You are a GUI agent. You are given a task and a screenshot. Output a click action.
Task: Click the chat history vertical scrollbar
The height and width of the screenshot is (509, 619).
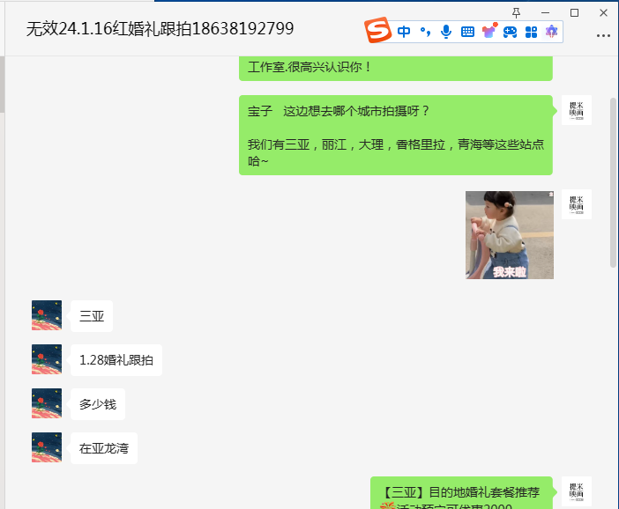coord(613,182)
